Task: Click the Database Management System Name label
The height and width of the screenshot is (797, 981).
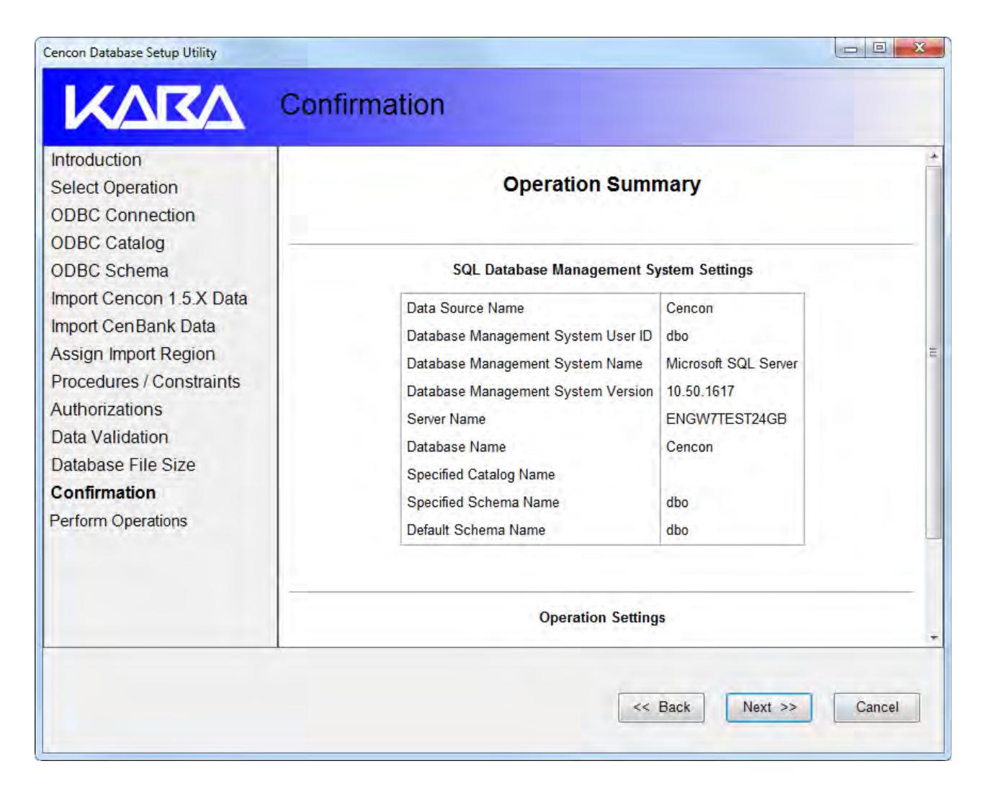Action: click(x=524, y=364)
